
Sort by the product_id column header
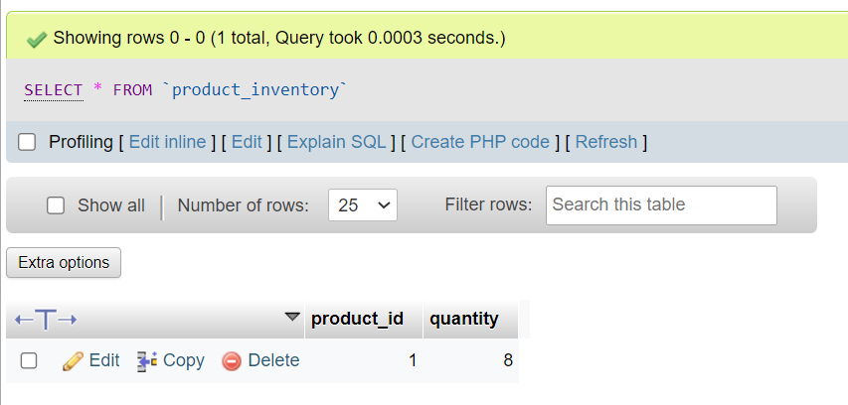pyautogui.click(x=357, y=319)
